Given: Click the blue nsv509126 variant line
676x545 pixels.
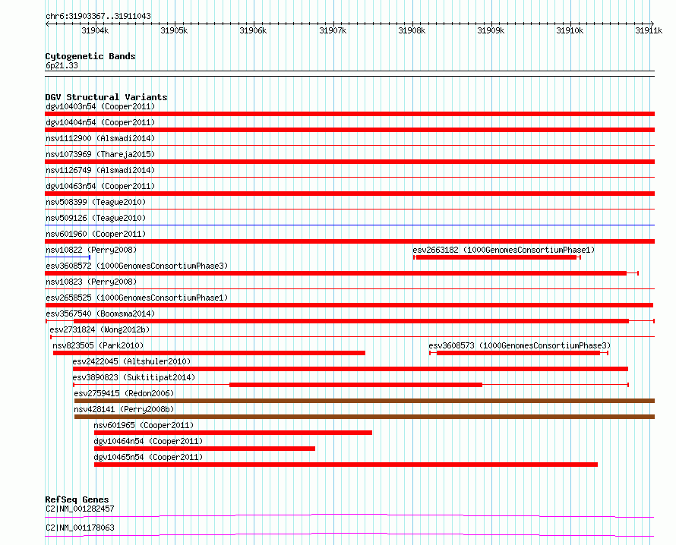Looking at the screenshot, I should 349,225.
